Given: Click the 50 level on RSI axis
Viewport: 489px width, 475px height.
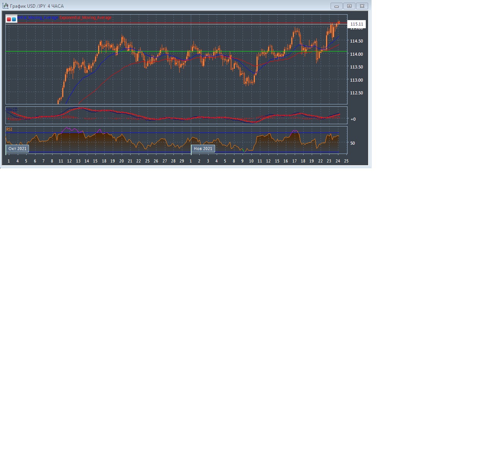Looking at the screenshot, I should click(352, 143).
